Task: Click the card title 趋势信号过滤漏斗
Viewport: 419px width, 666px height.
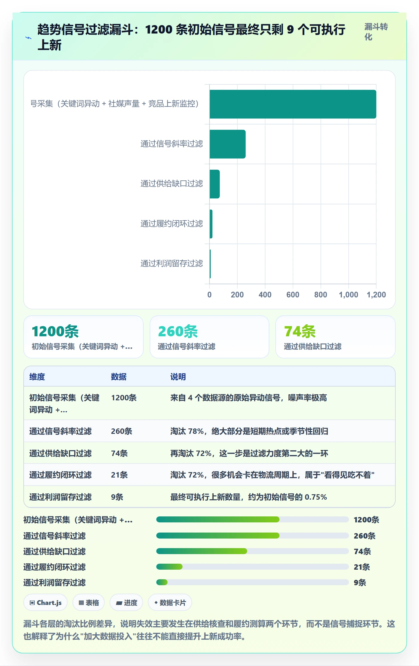Action: [x=192, y=37]
